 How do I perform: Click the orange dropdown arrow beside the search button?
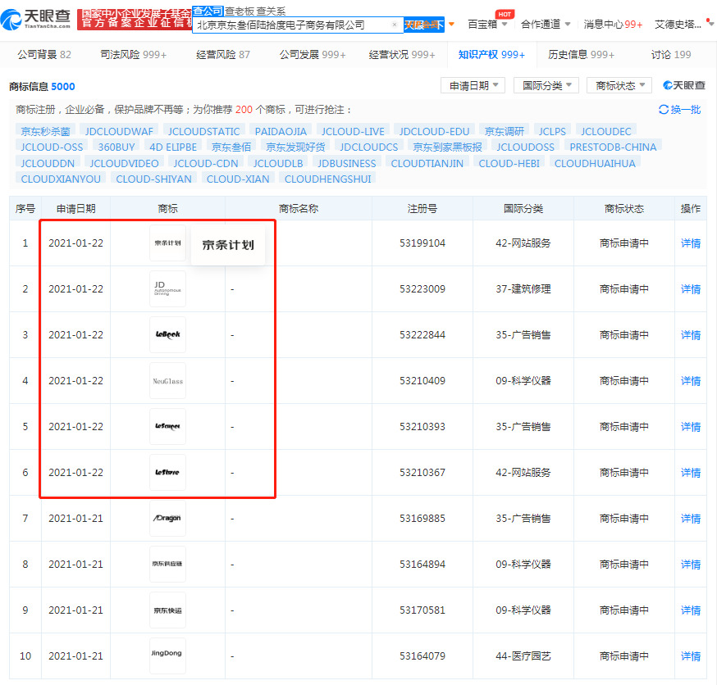point(452,25)
